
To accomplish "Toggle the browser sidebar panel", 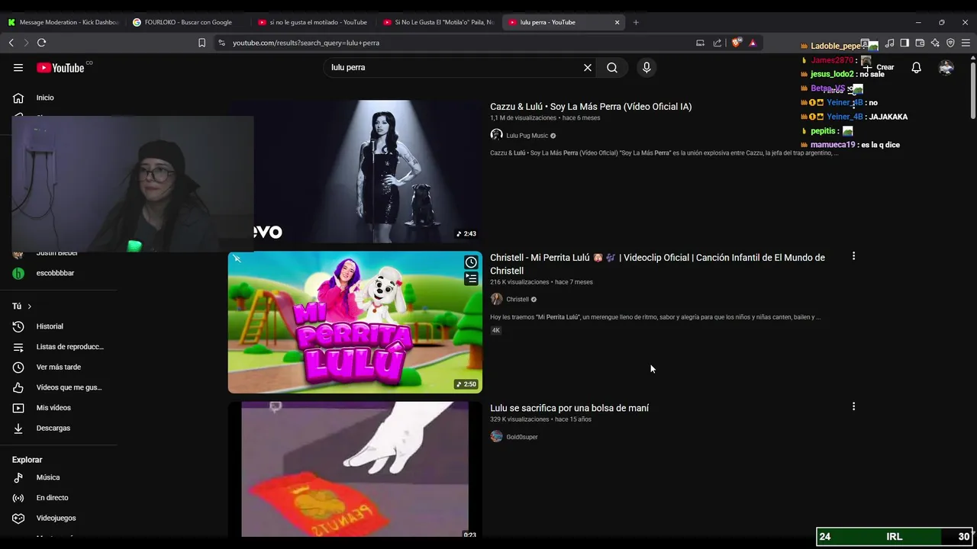I will pyautogui.click(x=904, y=43).
